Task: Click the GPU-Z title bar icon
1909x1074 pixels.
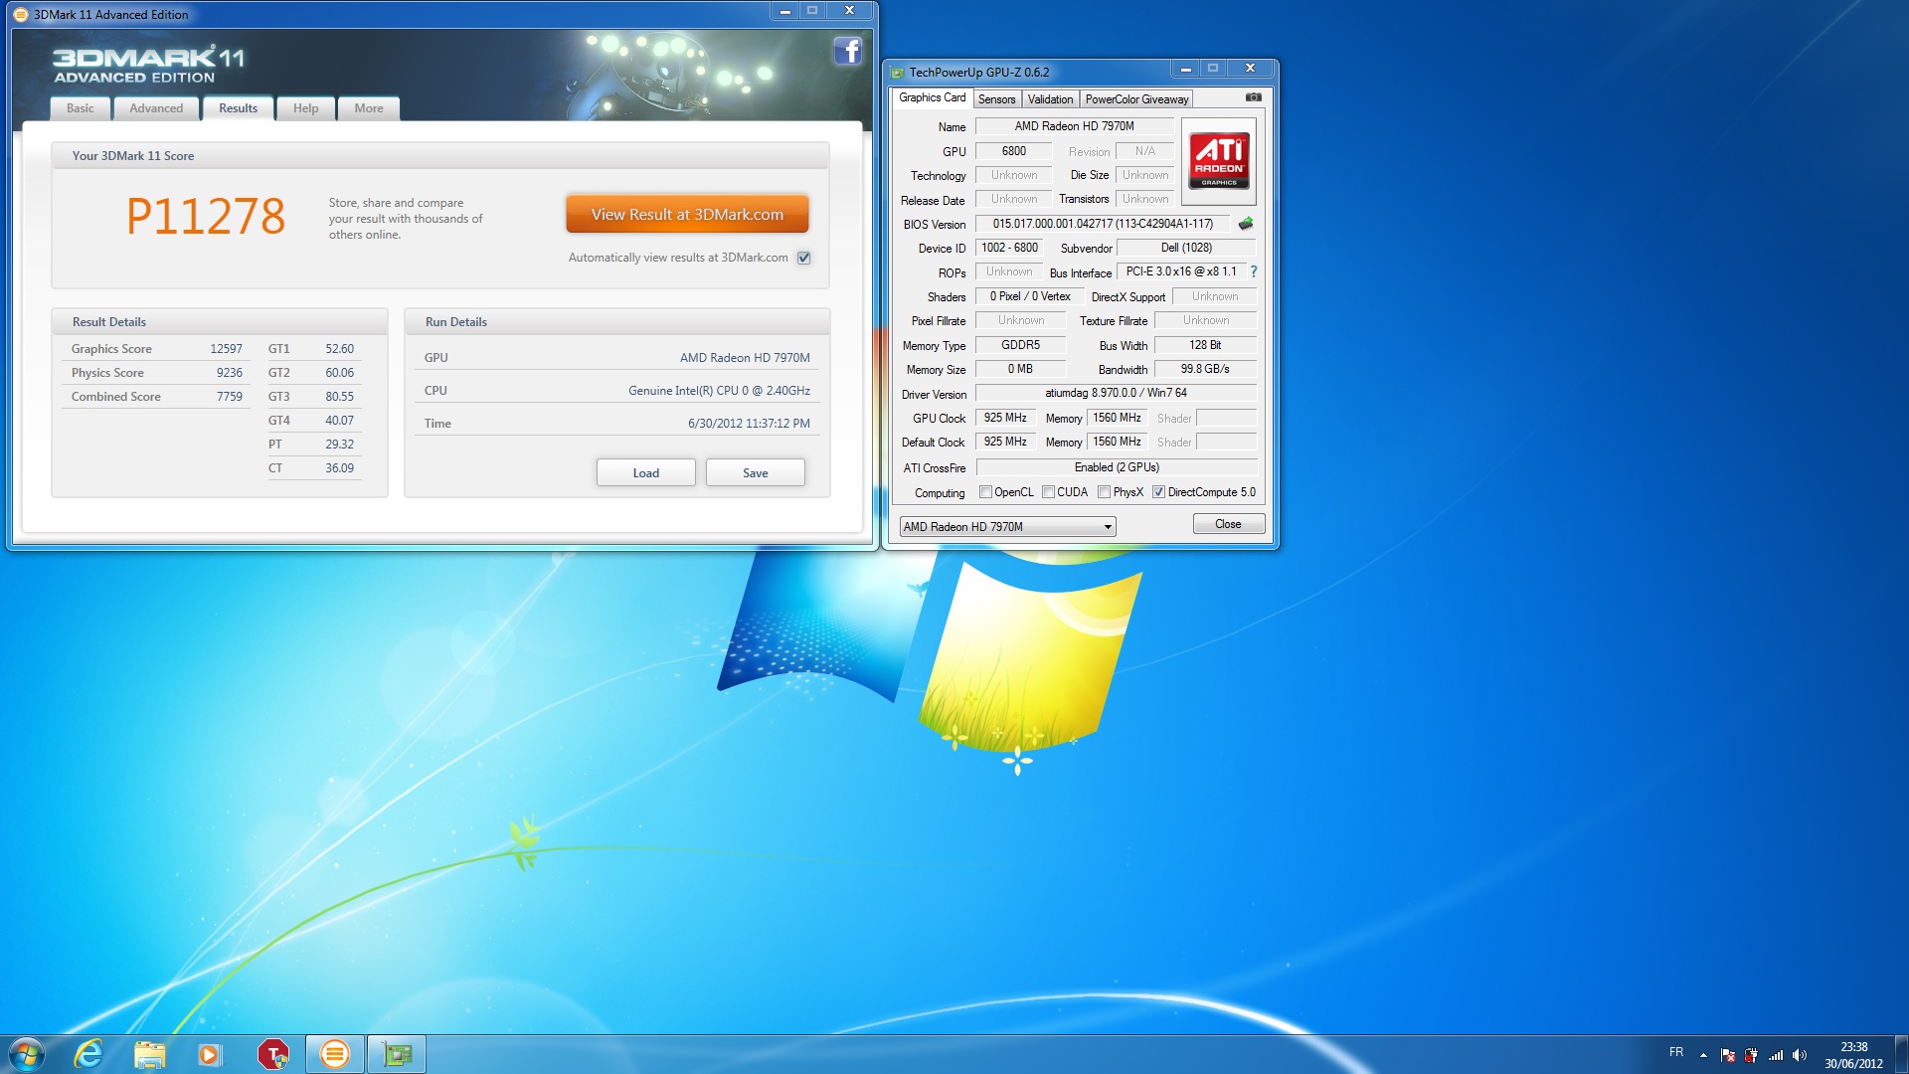Action: 897,72
